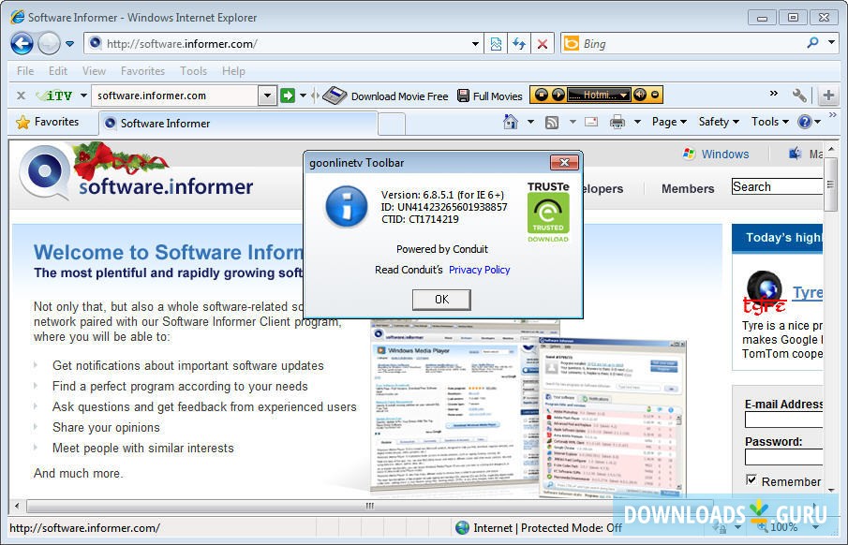Open the Tyre program link
Viewport: 848px width, 545px height.
[x=808, y=292]
